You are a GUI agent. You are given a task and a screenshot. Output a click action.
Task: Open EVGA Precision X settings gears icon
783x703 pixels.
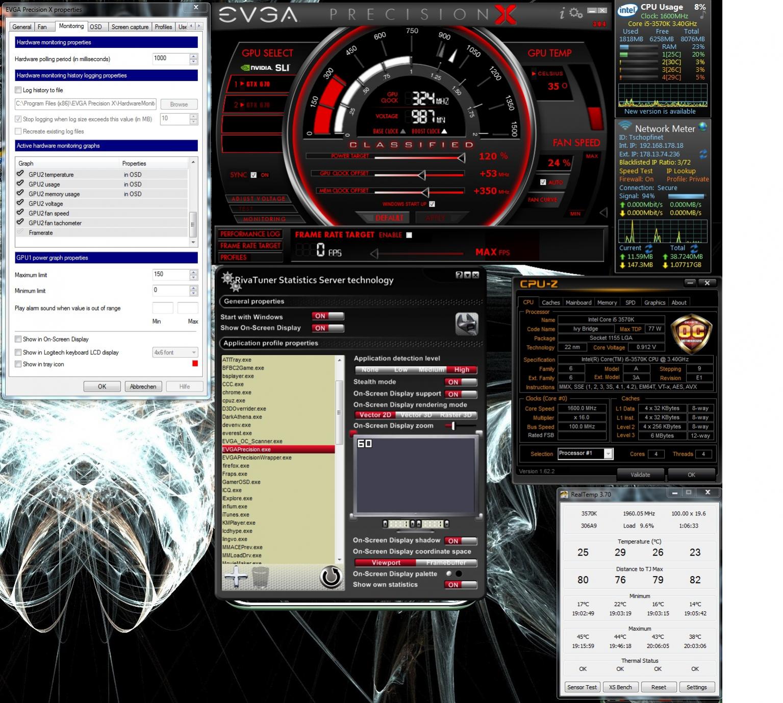(x=576, y=13)
